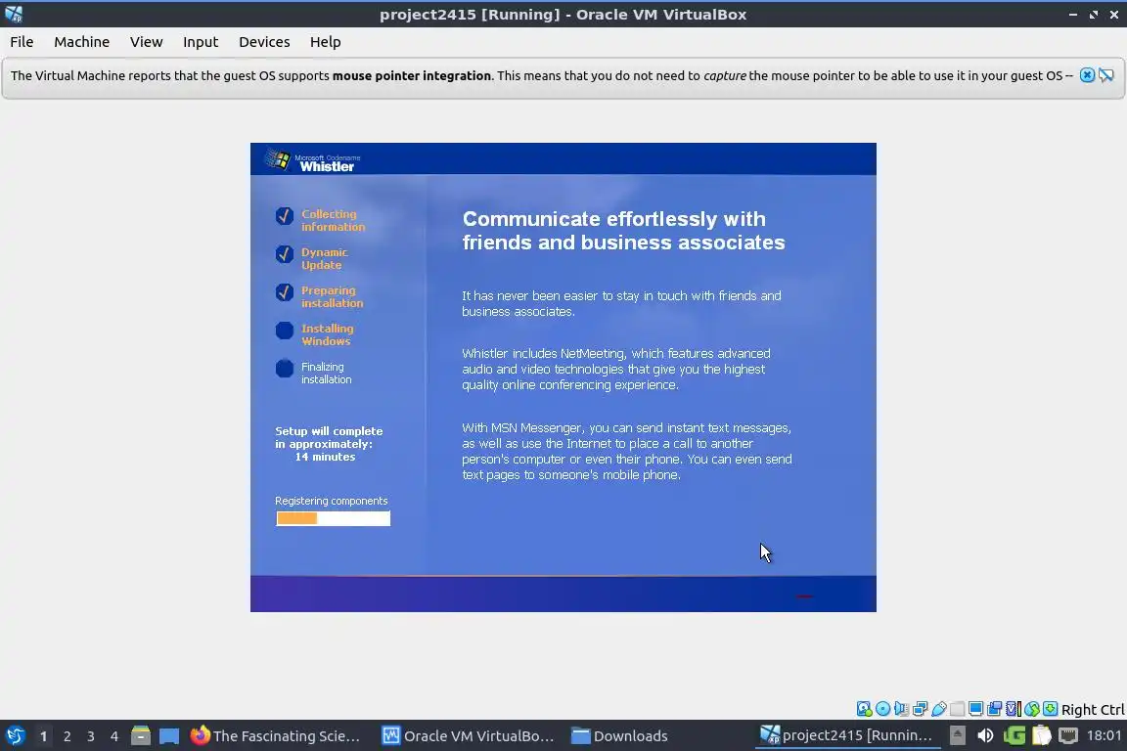Click the MSN Messenger paragraph text

click(627, 452)
